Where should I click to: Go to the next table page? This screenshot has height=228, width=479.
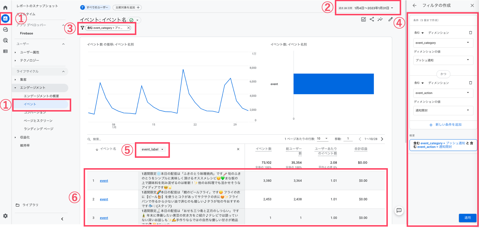coord(382,139)
